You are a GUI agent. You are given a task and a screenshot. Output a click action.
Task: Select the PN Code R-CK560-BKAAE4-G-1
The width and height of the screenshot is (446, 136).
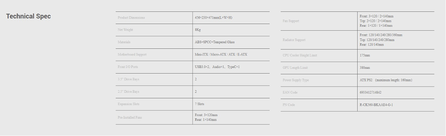click(376, 105)
